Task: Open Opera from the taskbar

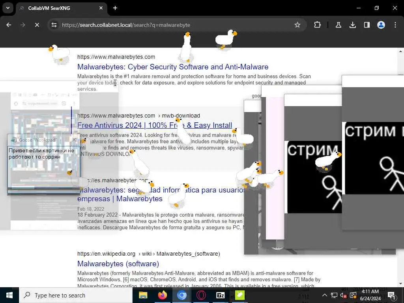Action: tap(201, 295)
